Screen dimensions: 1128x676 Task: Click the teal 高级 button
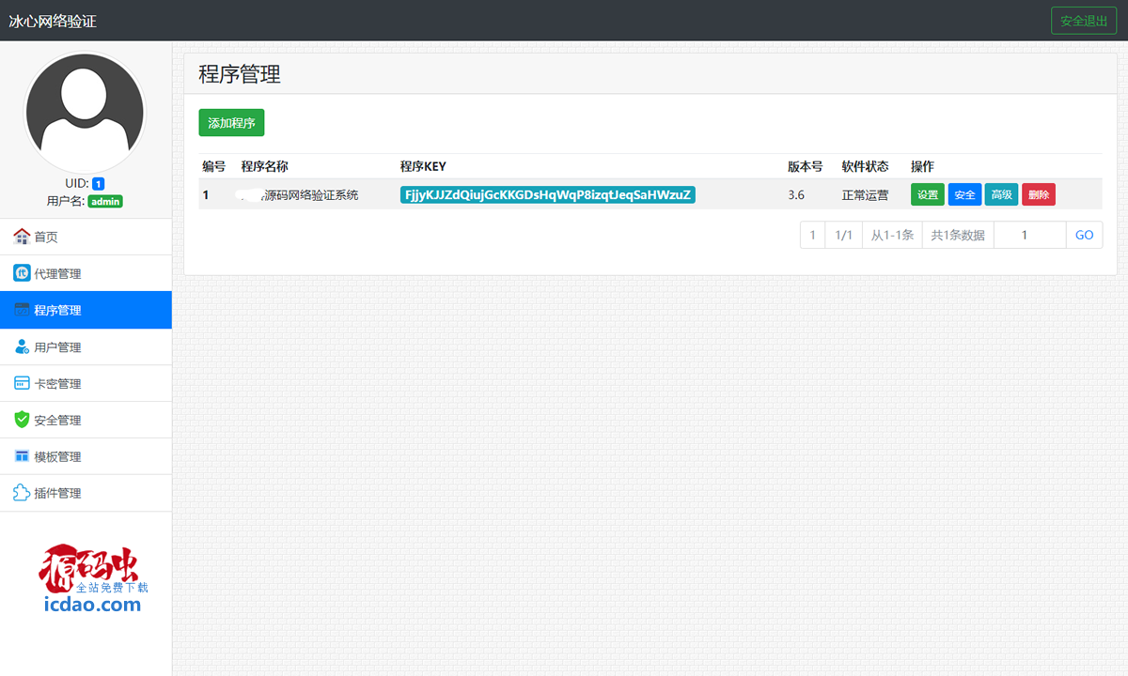point(1001,194)
